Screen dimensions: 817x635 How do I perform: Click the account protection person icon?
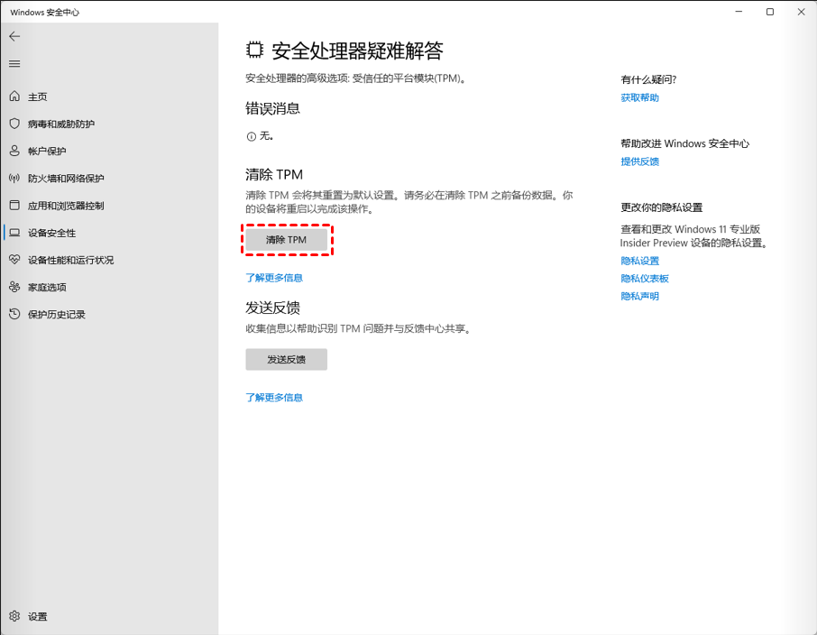[14, 151]
